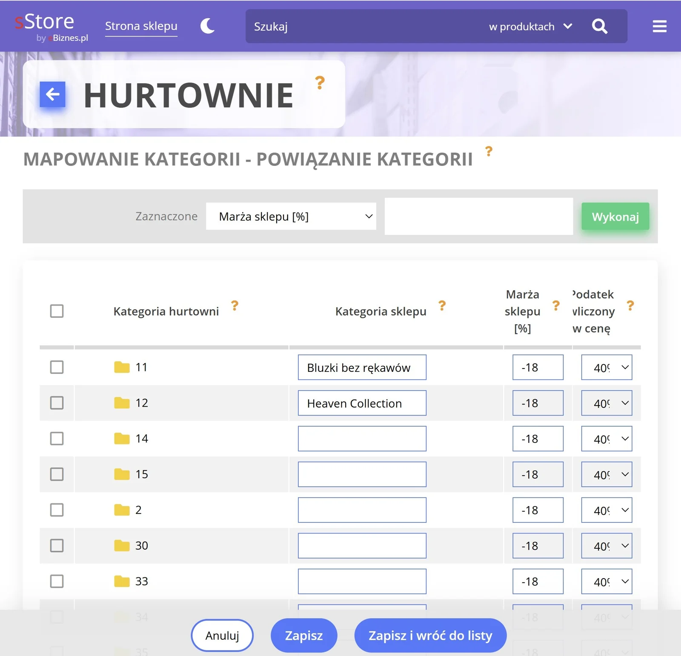This screenshot has height=656, width=681.
Task: Click empty shop category field for row 30
Action: click(362, 546)
